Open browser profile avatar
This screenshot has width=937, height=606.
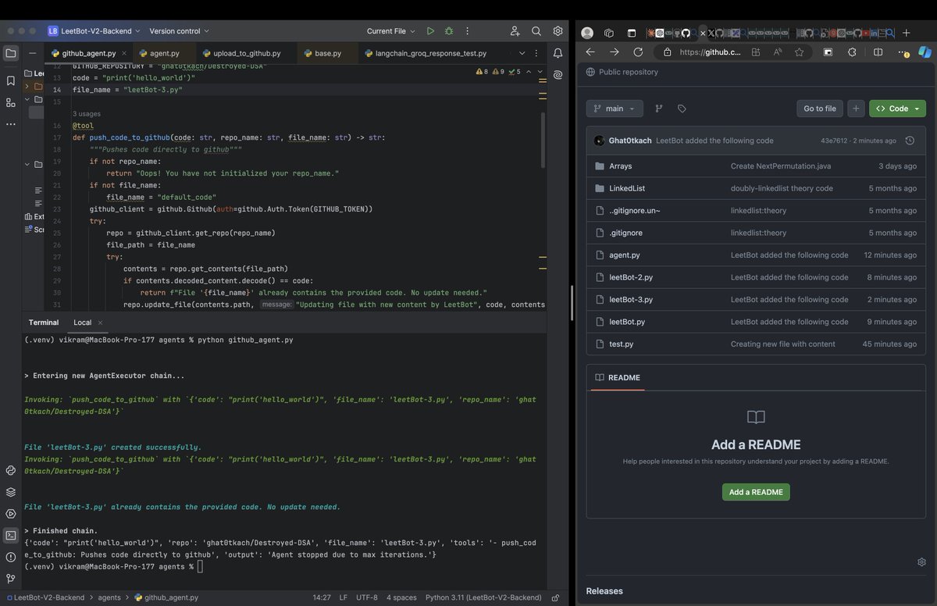coord(587,33)
